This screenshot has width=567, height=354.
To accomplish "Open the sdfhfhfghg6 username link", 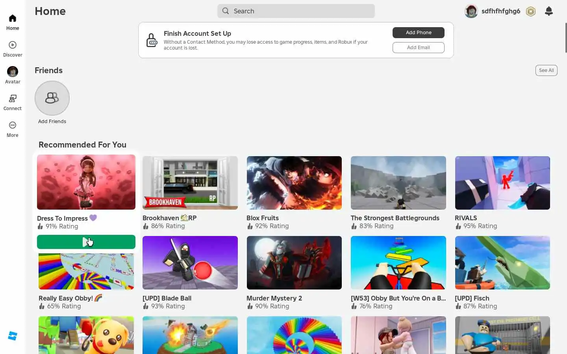I will [501, 11].
